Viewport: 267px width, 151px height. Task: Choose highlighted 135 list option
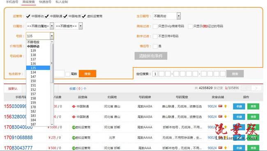point(38,68)
